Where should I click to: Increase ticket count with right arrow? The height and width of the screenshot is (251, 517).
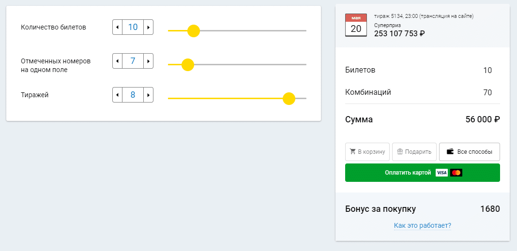point(149,27)
